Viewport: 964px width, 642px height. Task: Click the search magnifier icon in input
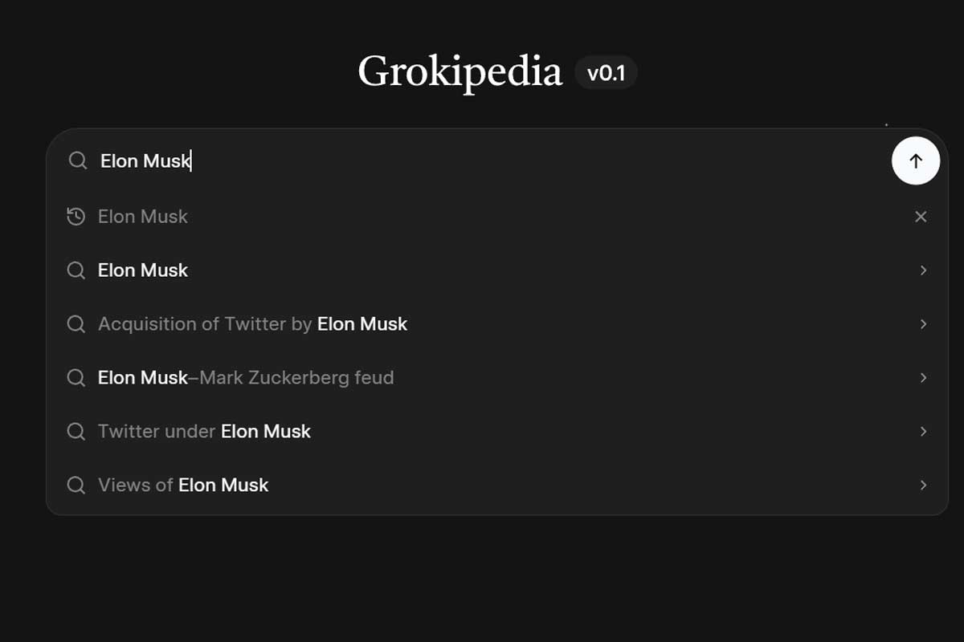[x=77, y=160]
